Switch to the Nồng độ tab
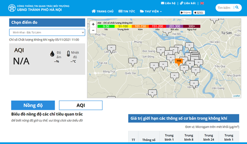Viewport: 247px width, 144px height. 33,105
